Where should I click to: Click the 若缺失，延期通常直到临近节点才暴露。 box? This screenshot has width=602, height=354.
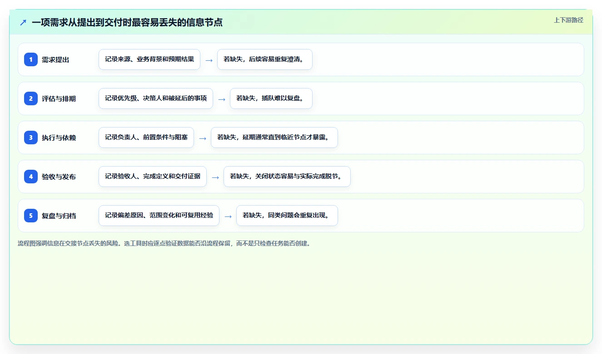[274, 138]
